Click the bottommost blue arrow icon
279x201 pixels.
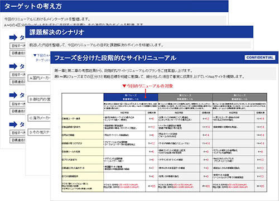pyautogui.click(x=13, y=125)
